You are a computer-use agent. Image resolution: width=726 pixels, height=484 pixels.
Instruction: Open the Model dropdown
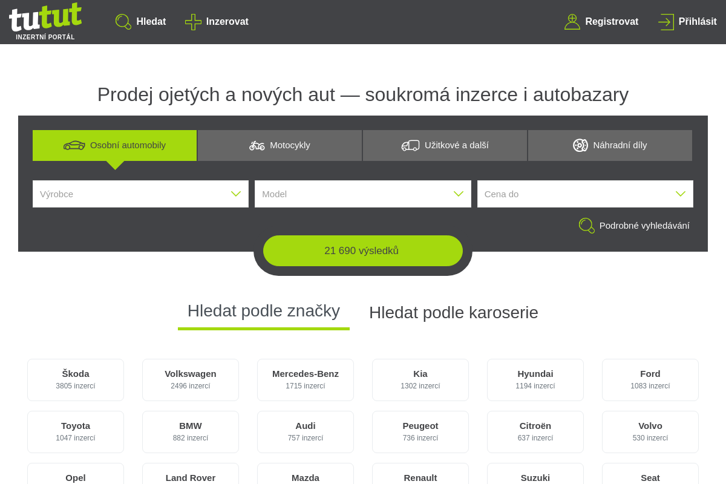click(x=363, y=194)
